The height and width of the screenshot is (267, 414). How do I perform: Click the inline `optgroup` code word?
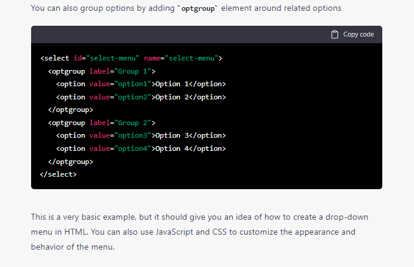[198, 8]
